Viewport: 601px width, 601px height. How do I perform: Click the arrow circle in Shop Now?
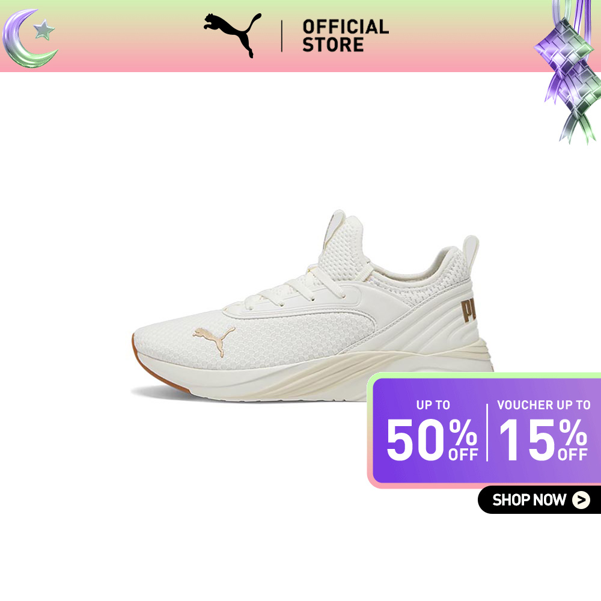581,500
